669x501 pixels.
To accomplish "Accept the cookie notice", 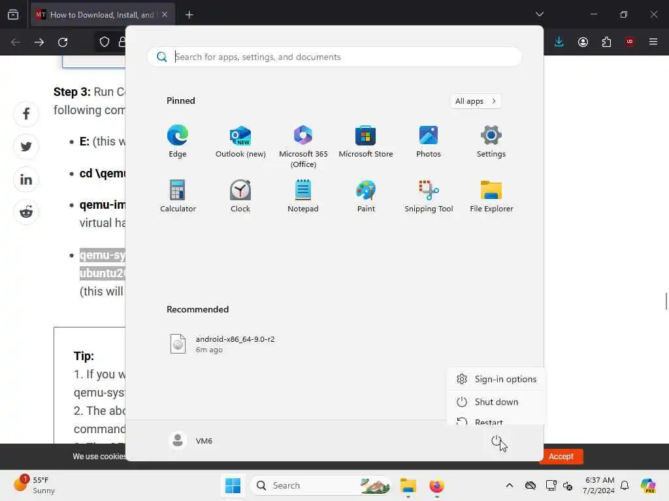I will coord(561,456).
